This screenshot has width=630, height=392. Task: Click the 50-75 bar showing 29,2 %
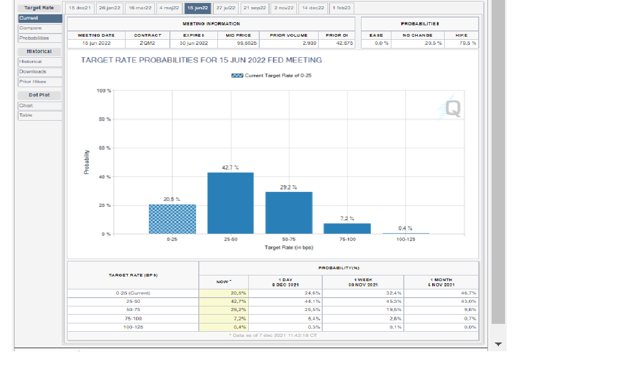point(289,213)
